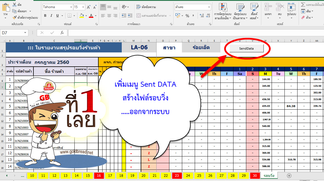
Task: Click the Increase Decimal icon
Action: coord(201,16)
